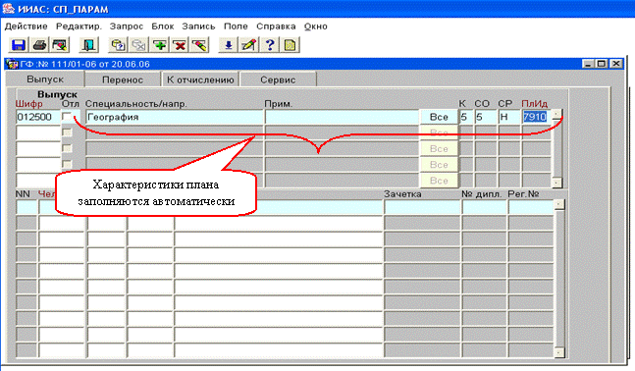Click the blue down arrow toolbar icon
Screen dimensions: 635x371
pyautogui.click(x=229, y=45)
